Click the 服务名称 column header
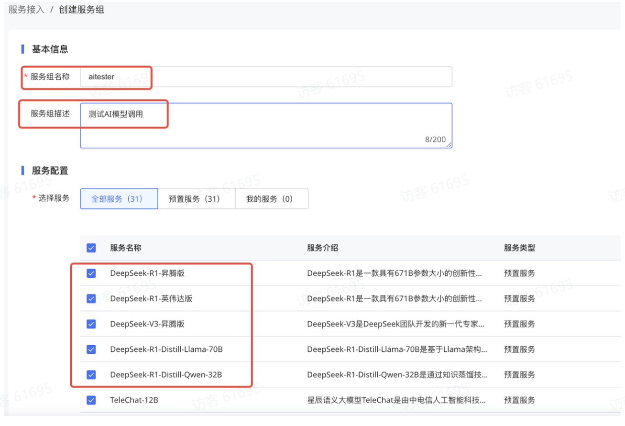625x426 pixels. pyautogui.click(x=126, y=248)
